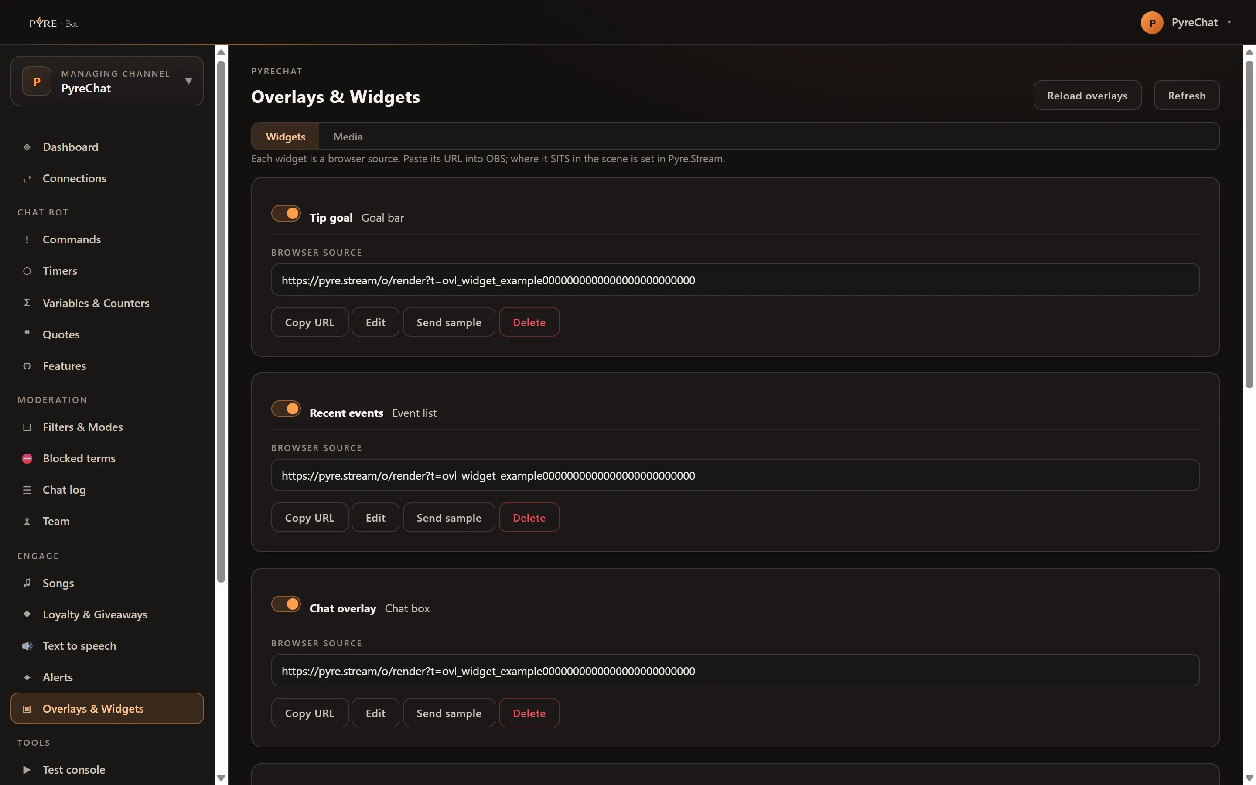
Task: Click the Variables & Counters sigma icon
Action: [x=27, y=303]
